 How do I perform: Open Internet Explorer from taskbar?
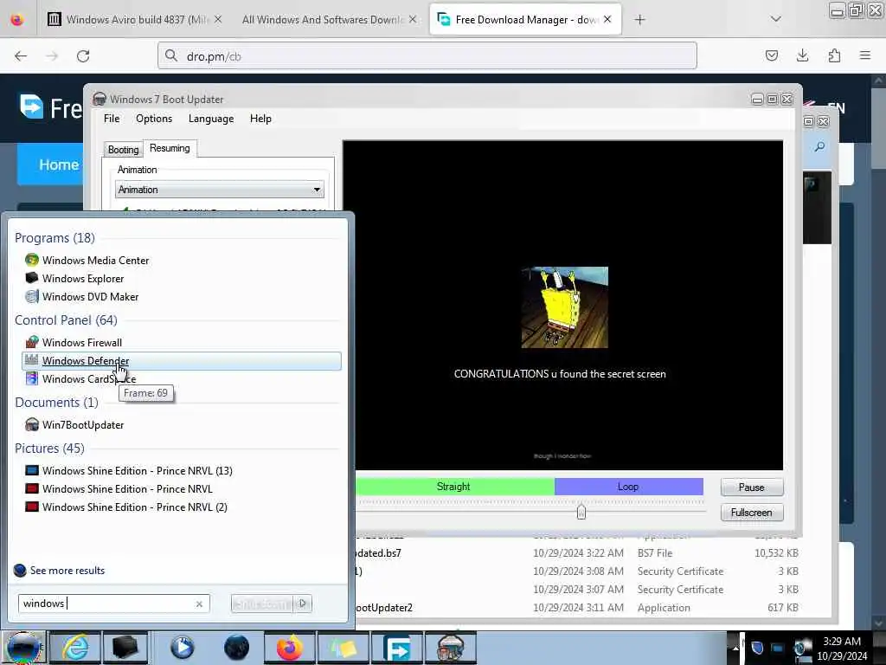(74, 648)
